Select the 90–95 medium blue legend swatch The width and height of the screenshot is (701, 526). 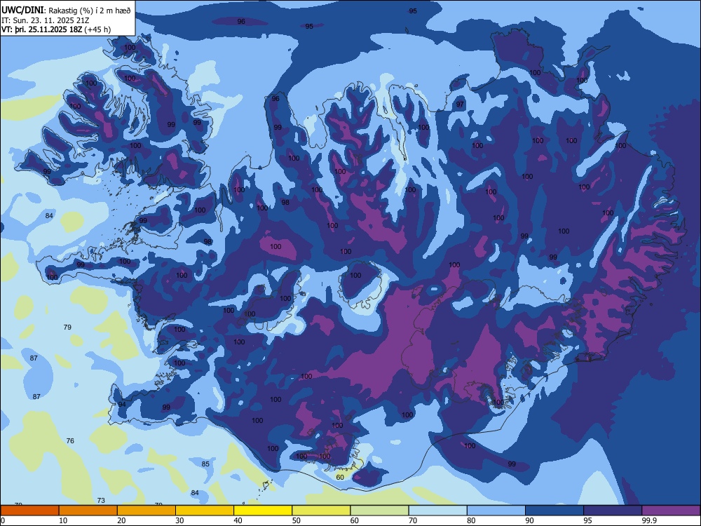(554, 511)
